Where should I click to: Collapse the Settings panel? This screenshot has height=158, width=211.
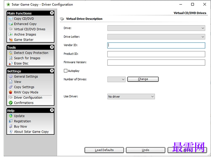tap(52, 71)
